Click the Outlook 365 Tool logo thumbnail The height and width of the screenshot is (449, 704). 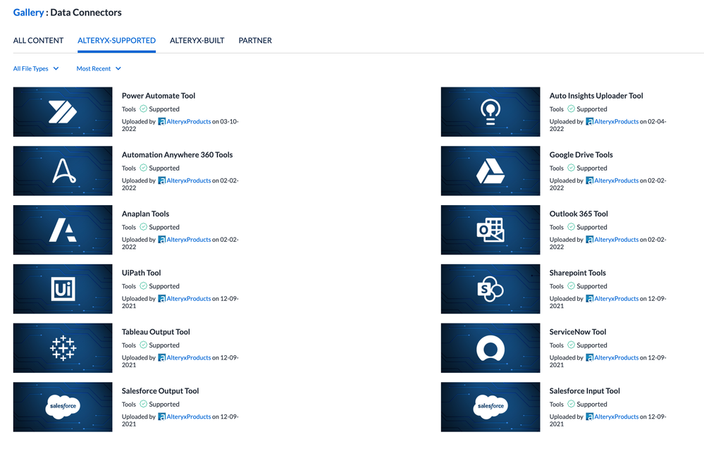click(490, 230)
